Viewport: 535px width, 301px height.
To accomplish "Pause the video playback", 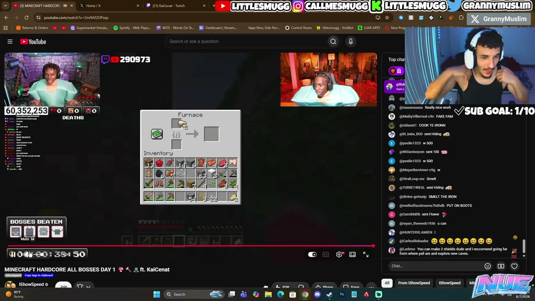I will 13,254.
